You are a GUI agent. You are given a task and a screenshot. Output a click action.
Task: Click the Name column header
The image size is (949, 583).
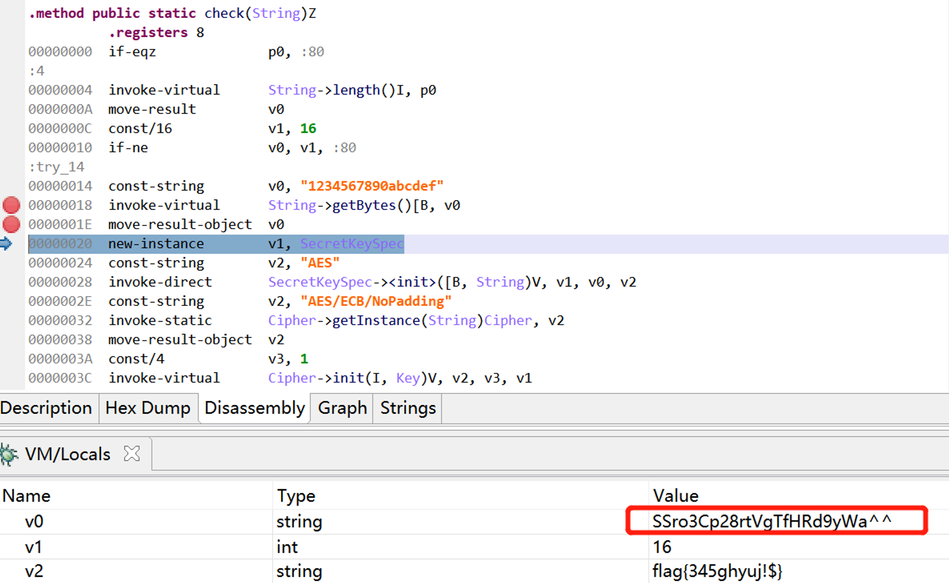[27, 496]
